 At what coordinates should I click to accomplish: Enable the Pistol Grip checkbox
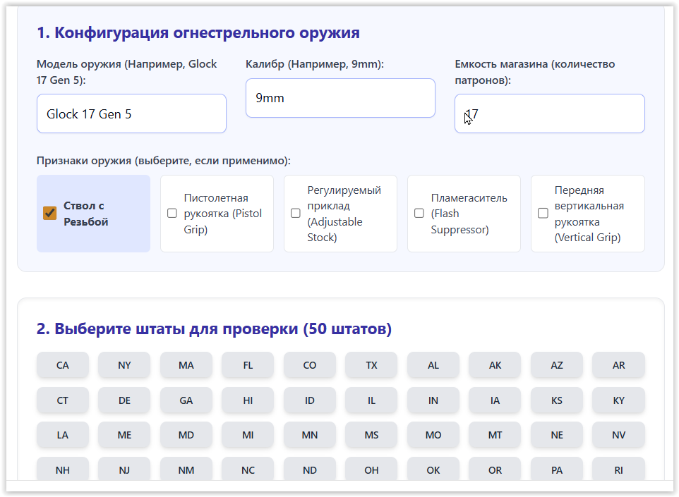click(172, 214)
